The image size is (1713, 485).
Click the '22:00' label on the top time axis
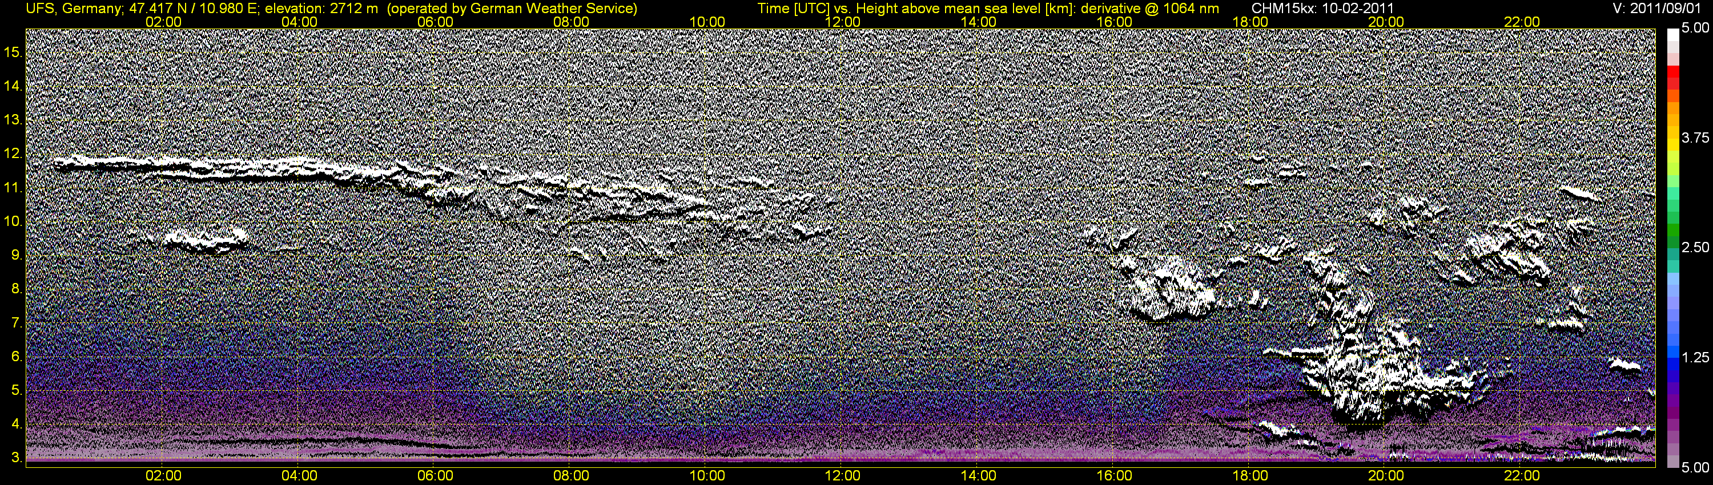point(1522,22)
